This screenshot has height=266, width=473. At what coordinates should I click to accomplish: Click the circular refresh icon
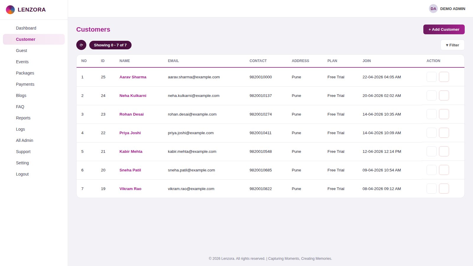tap(81, 45)
